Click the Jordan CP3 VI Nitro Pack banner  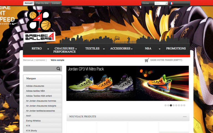coord(127,83)
